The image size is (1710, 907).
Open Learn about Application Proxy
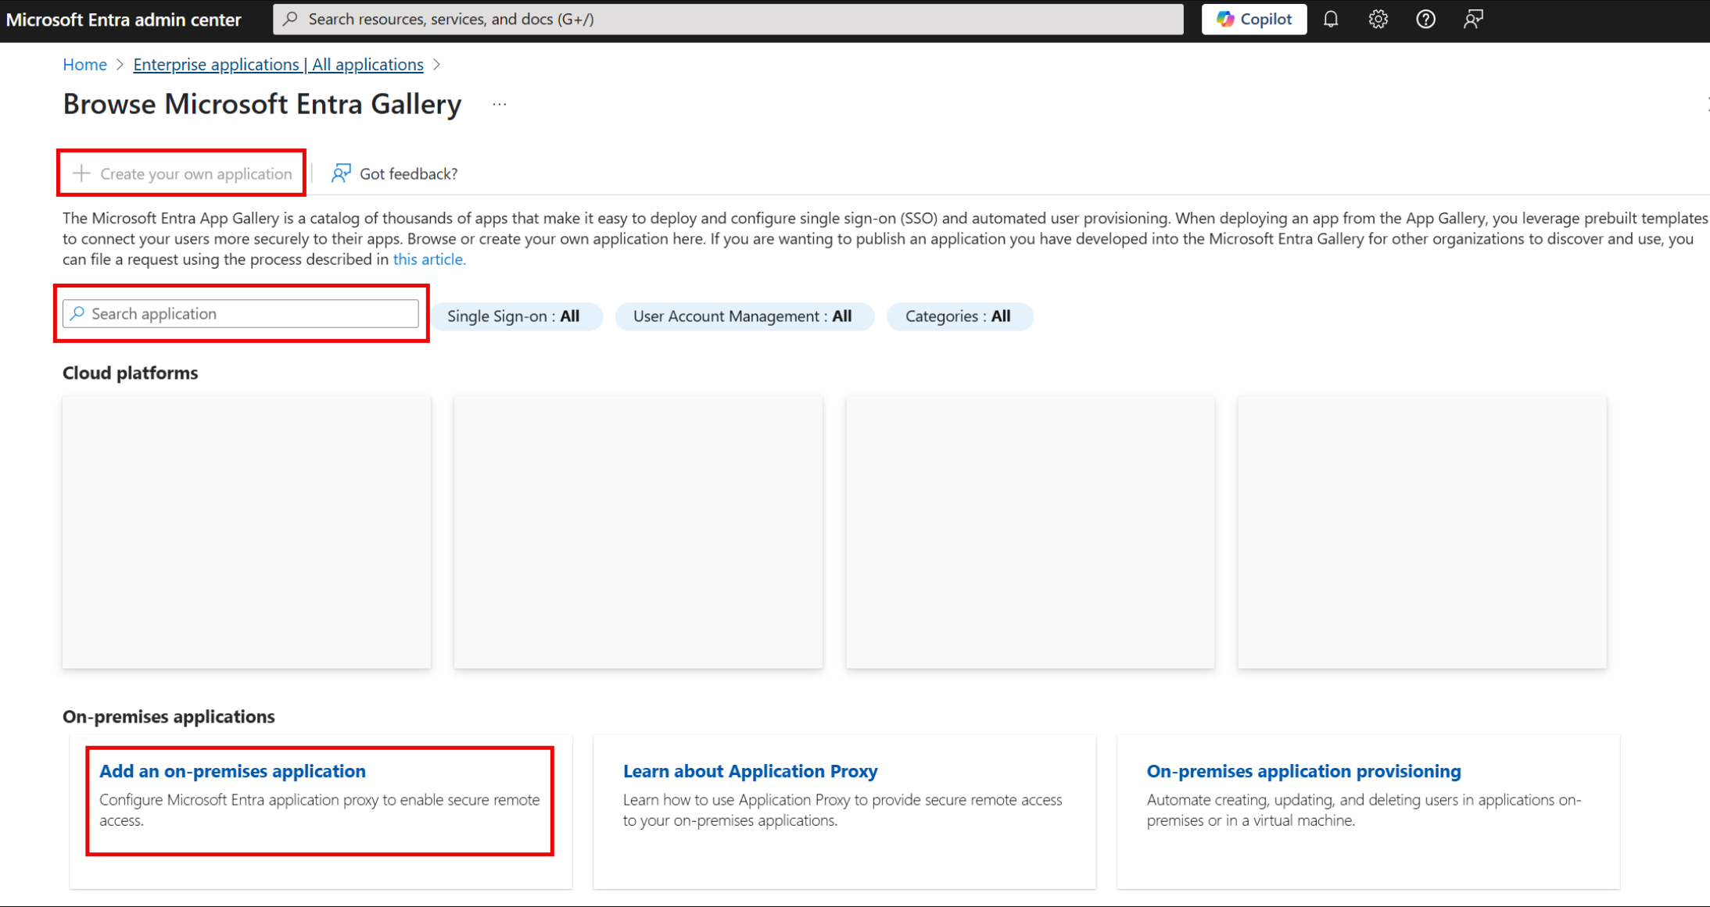pyautogui.click(x=750, y=771)
